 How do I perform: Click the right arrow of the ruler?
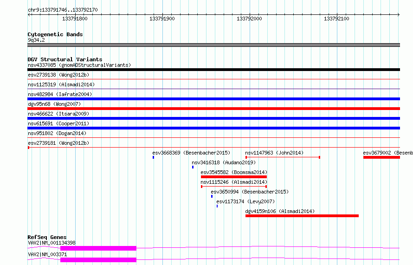[399, 15]
